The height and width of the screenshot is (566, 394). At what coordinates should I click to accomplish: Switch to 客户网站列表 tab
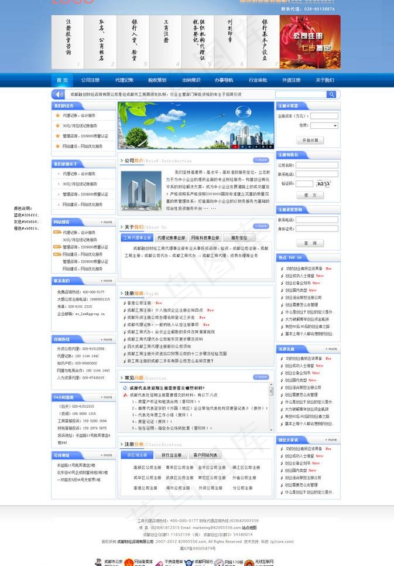click(x=205, y=455)
